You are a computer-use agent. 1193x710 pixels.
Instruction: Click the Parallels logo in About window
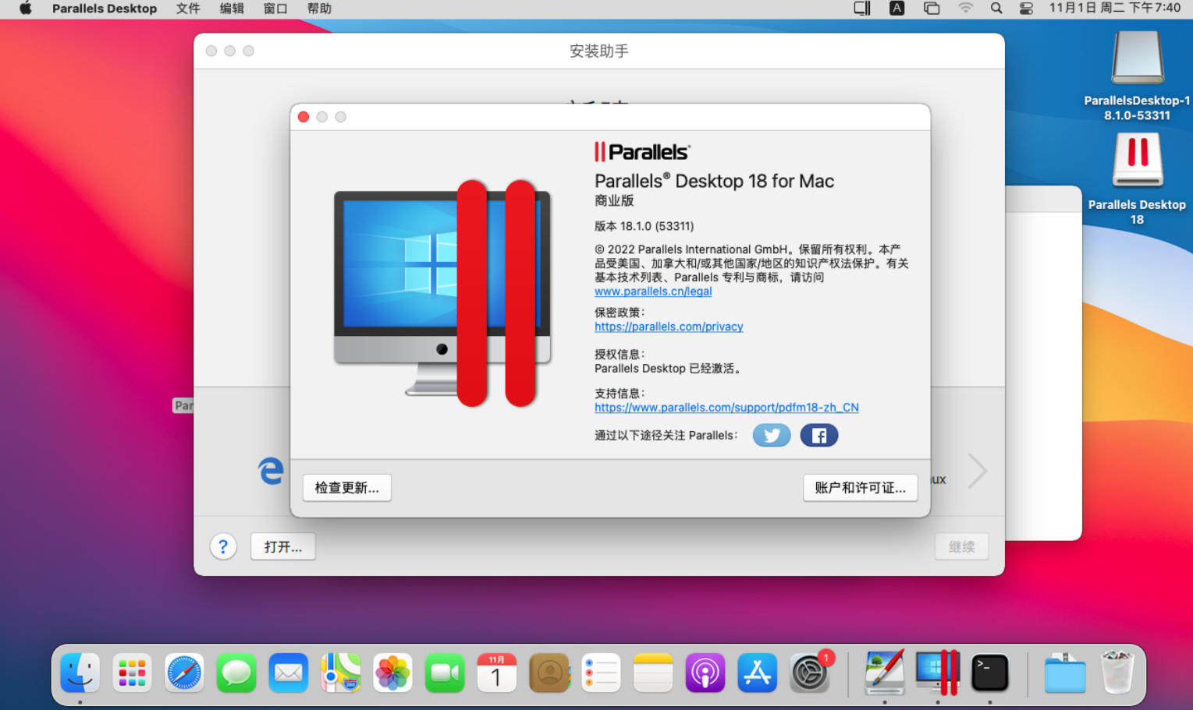[x=642, y=151]
